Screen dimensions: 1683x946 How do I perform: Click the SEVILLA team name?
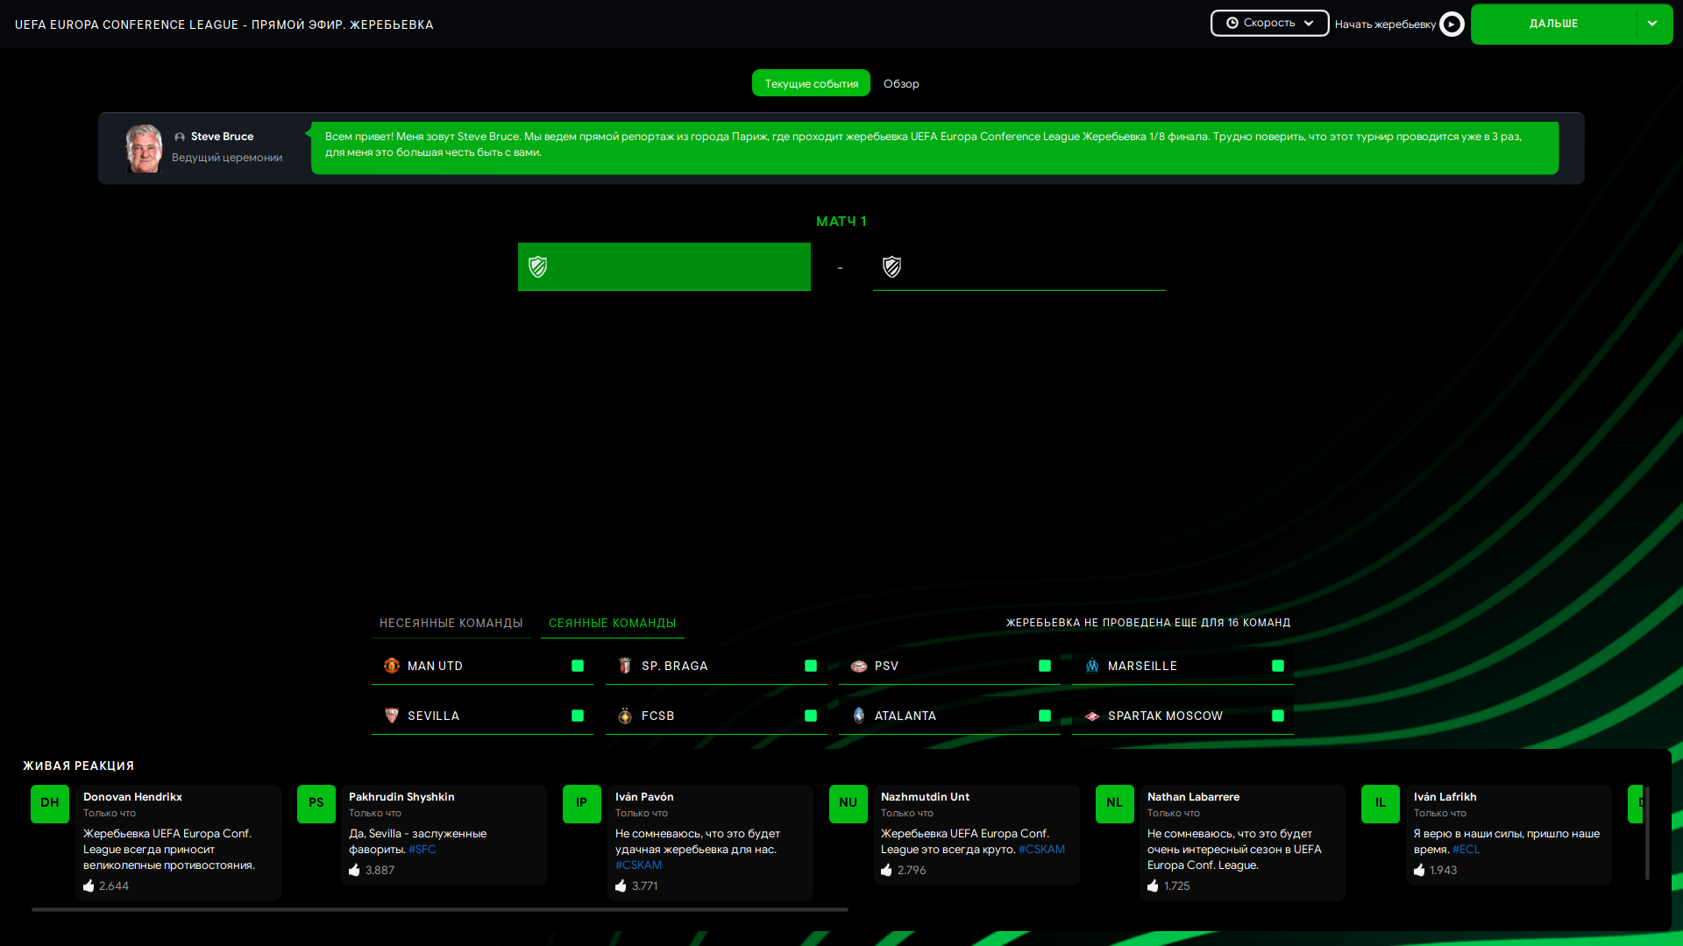(x=433, y=716)
